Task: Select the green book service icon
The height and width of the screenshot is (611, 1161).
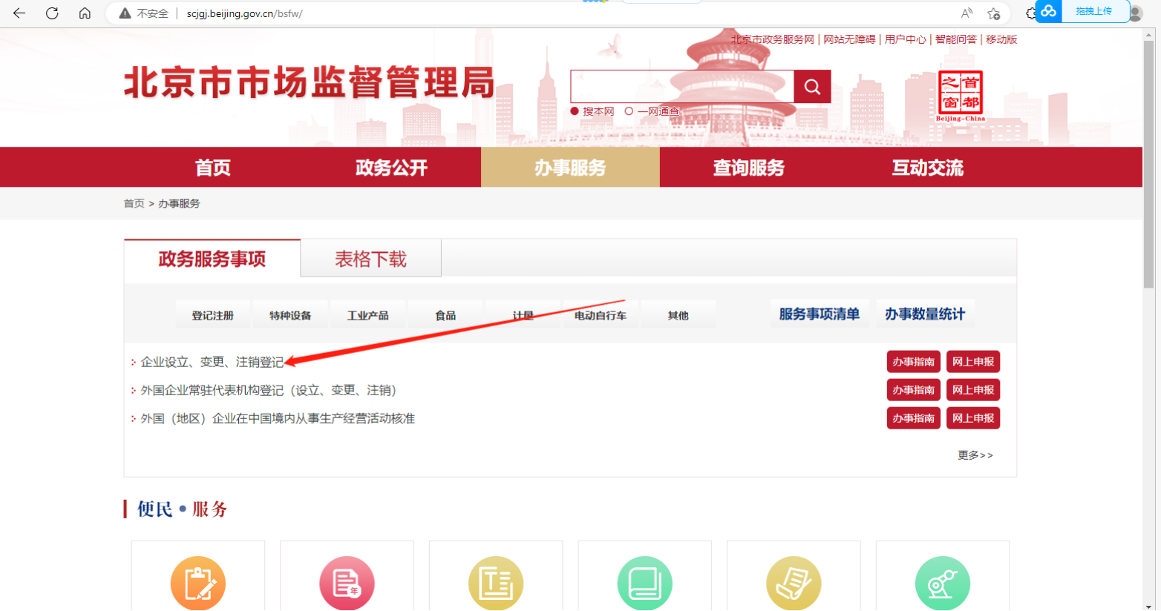Action: 644,584
